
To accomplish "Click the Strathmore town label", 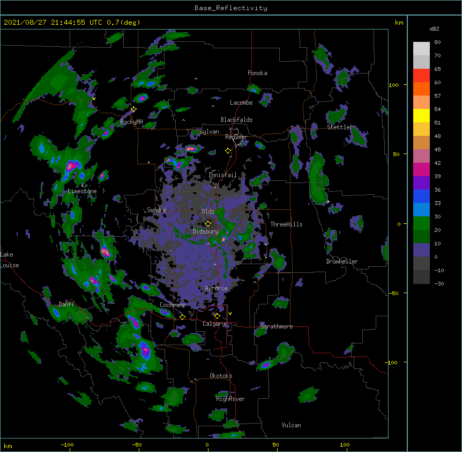I will [x=277, y=326].
